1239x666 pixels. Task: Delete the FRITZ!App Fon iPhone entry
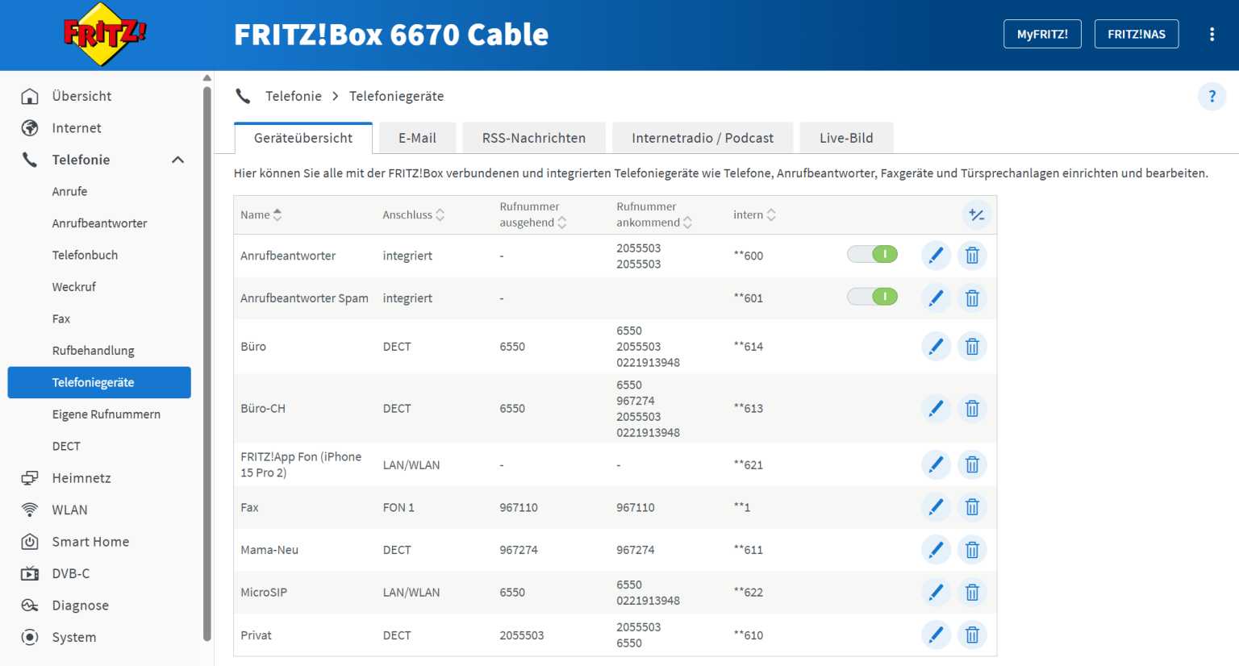click(x=972, y=464)
